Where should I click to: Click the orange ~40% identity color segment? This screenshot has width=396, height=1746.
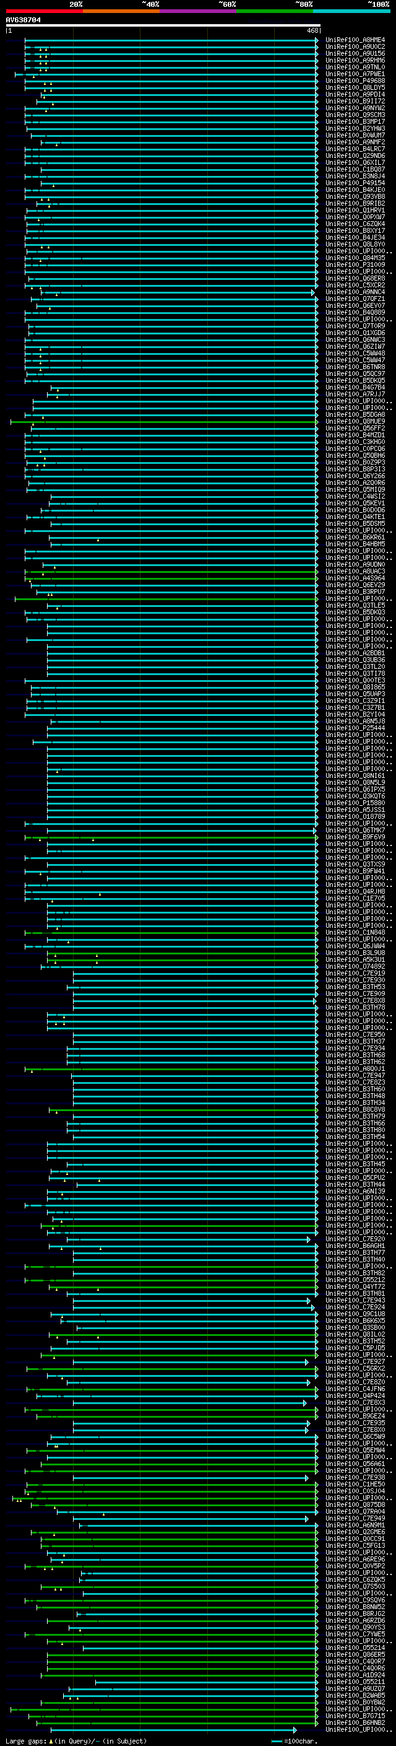click(x=121, y=11)
